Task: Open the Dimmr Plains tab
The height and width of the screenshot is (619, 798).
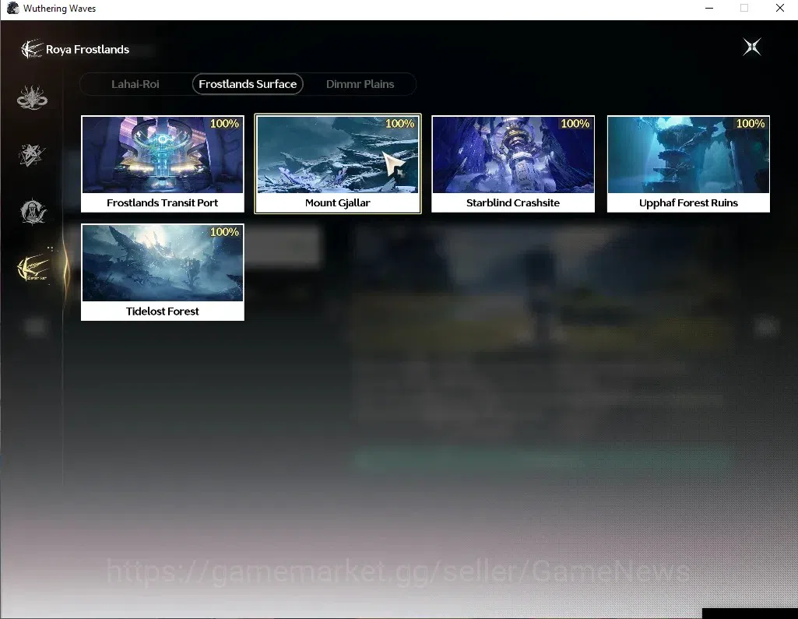Action: tap(360, 84)
